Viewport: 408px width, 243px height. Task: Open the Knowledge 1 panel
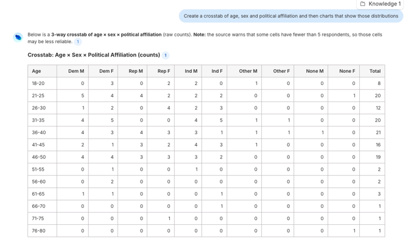click(384, 4)
